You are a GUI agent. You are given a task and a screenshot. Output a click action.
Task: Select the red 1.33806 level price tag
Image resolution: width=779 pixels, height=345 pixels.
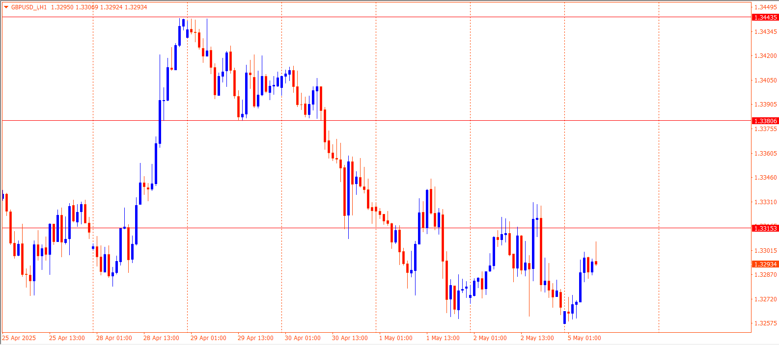(x=765, y=121)
